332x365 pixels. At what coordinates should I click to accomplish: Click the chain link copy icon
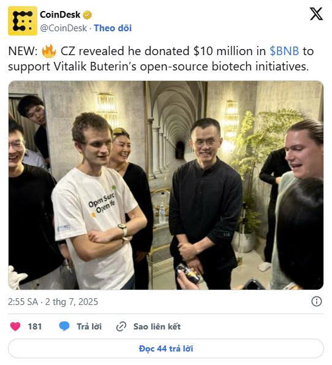pyautogui.click(x=121, y=326)
